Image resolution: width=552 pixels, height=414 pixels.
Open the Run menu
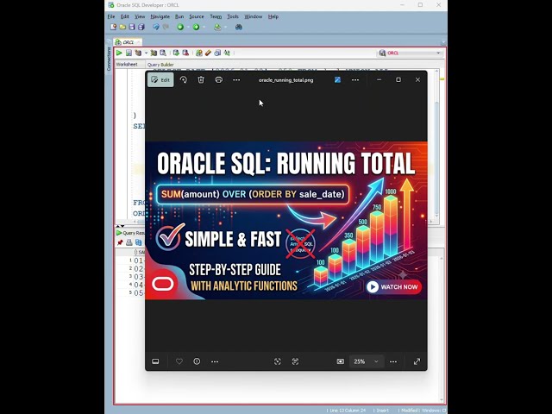(x=179, y=16)
